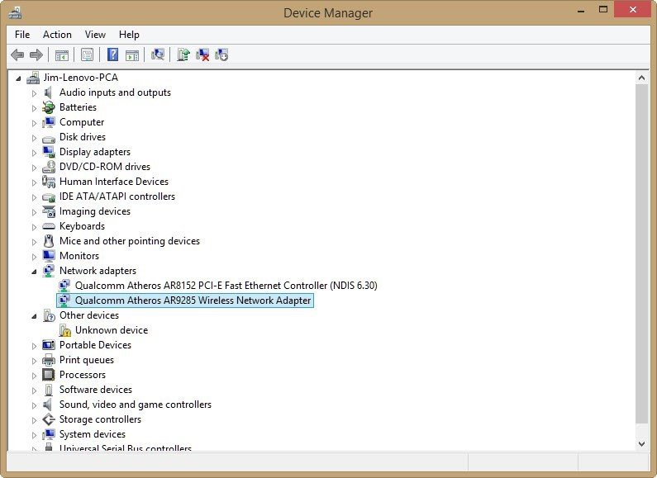Collapse the Other devices node

tap(34, 316)
